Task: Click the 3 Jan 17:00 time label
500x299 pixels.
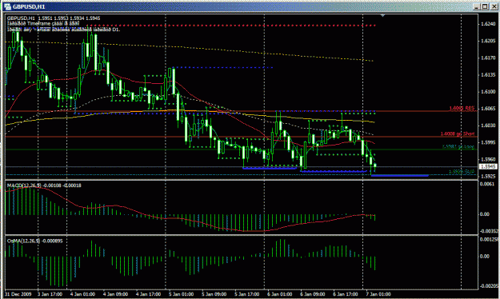Action: tap(50, 294)
